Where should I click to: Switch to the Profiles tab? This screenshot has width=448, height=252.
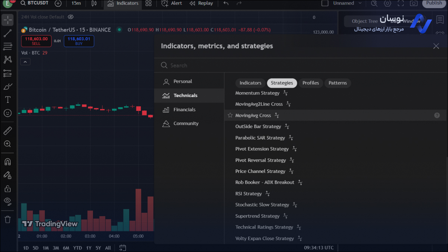pyautogui.click(x=311, y=83)
